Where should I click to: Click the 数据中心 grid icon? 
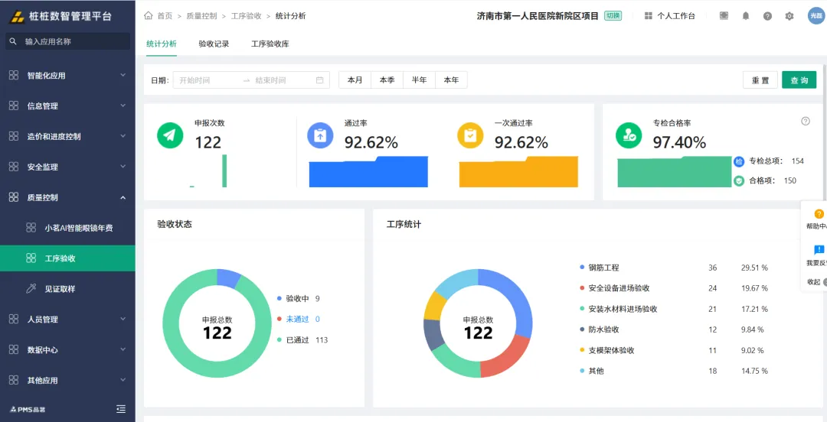click(14, 350)
